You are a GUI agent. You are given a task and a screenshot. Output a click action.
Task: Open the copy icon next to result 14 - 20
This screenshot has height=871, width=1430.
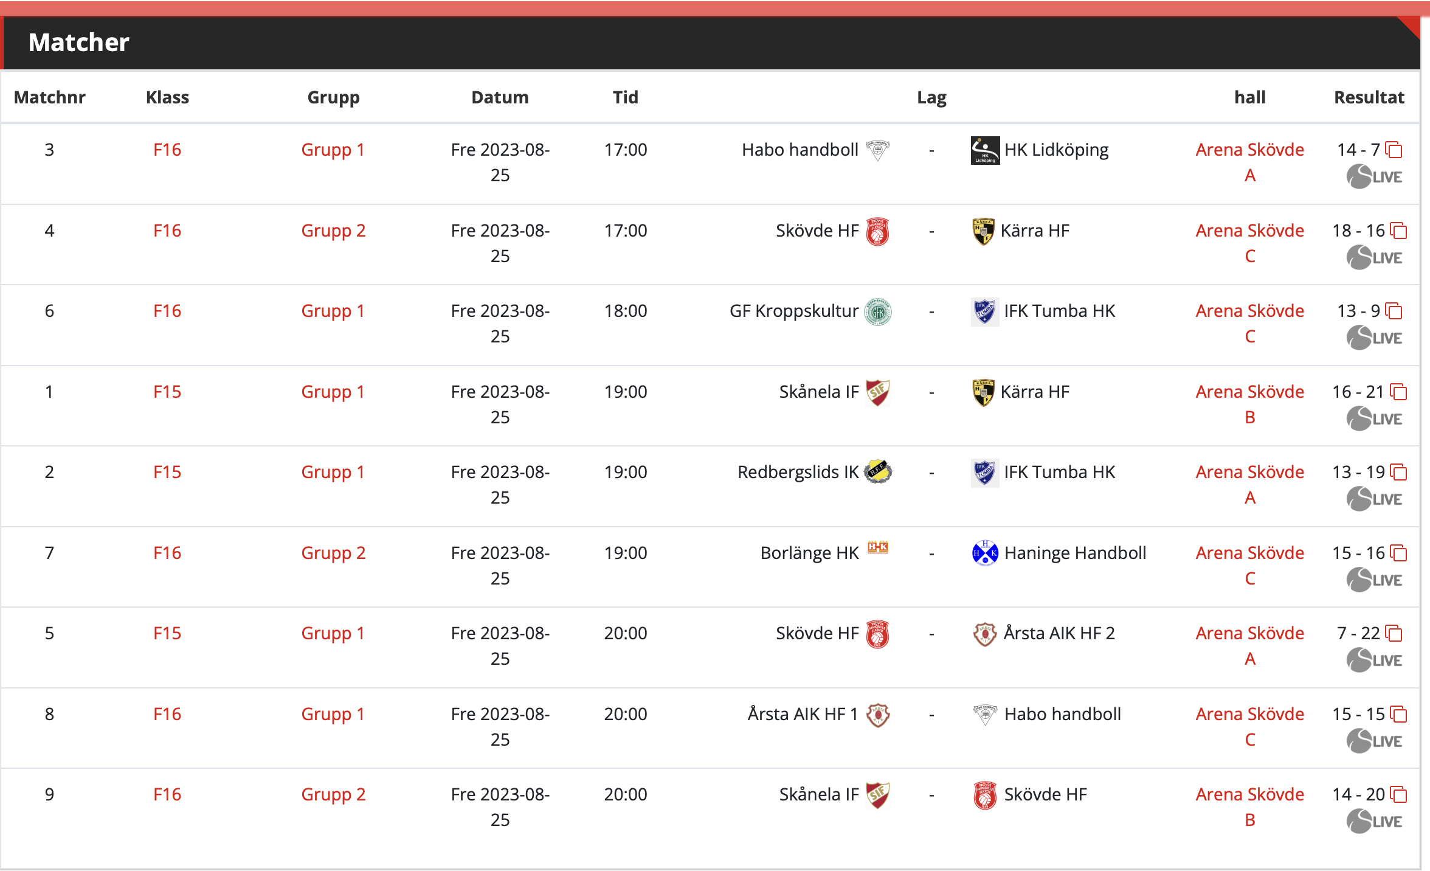(1399, 795)
